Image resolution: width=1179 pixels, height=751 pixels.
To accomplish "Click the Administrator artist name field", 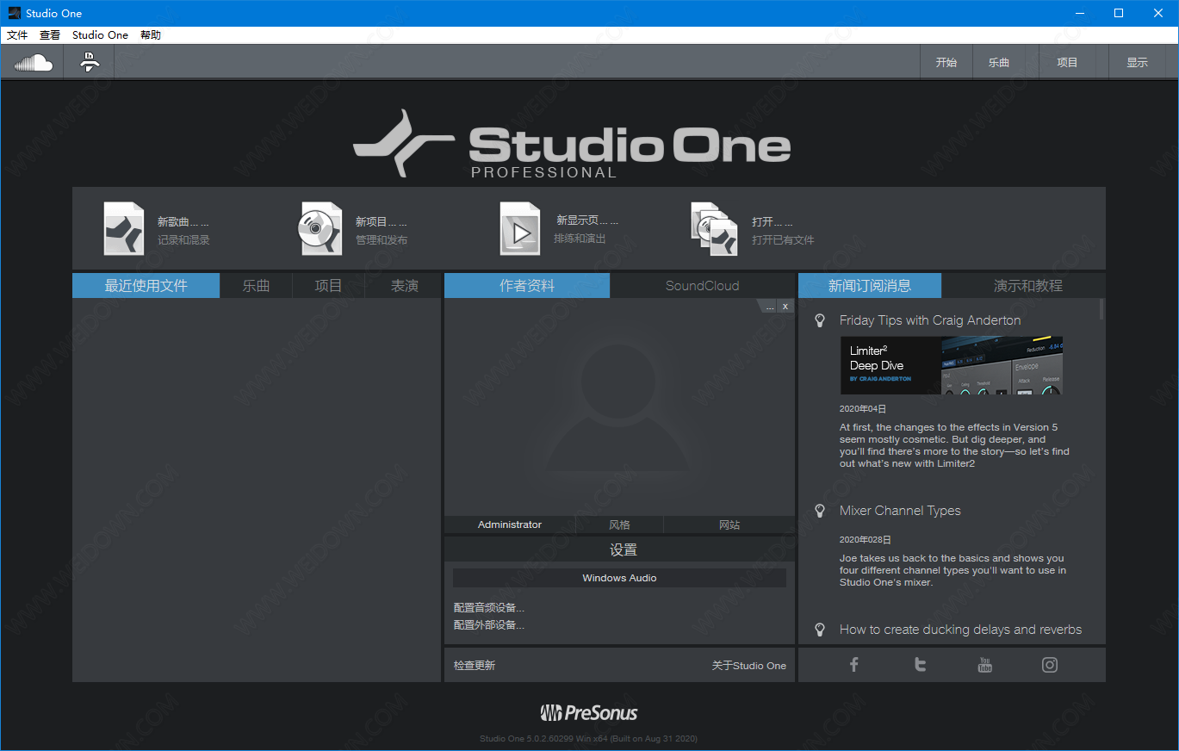I will click(510, 524).
